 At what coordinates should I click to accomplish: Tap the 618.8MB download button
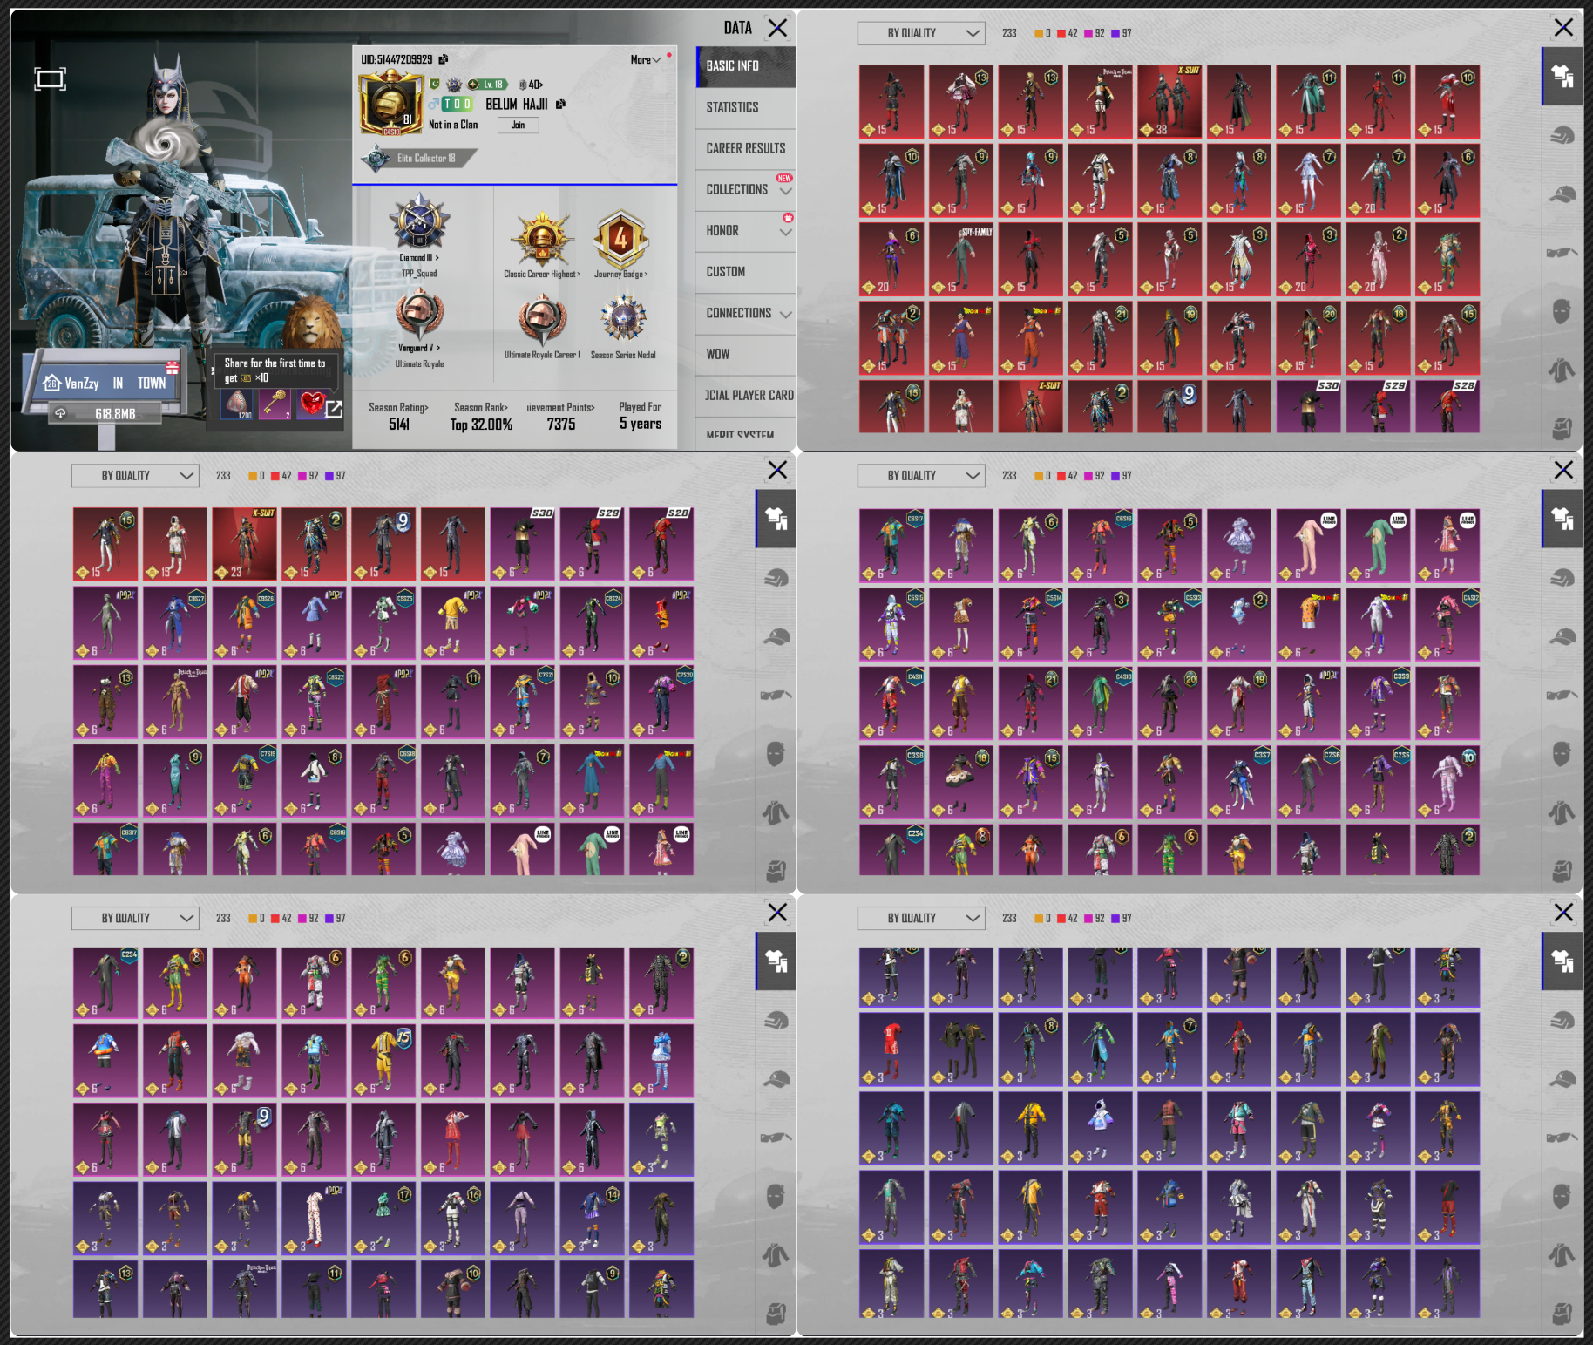click(x=105, y=413)
